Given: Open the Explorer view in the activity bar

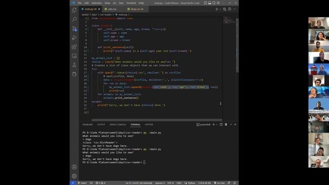Looking at the screenshot, I should point(74,10).
